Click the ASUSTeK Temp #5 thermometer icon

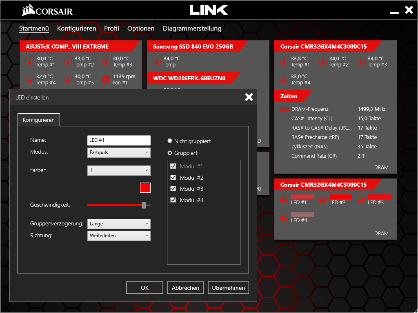(x=68, y=79)
